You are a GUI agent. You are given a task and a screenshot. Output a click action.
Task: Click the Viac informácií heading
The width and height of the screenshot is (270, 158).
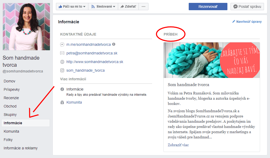click(x=73, y=79)
